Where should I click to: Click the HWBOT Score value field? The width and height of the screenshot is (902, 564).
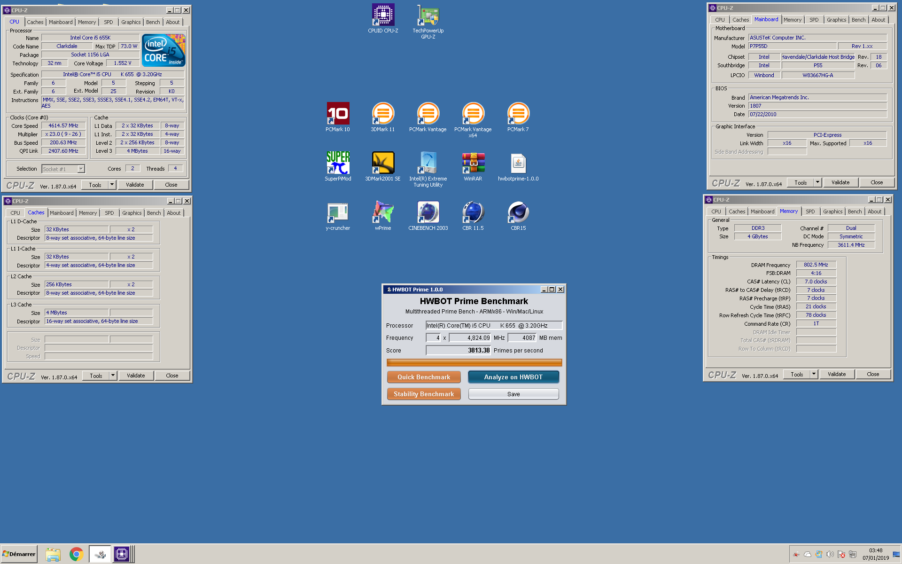458,350
